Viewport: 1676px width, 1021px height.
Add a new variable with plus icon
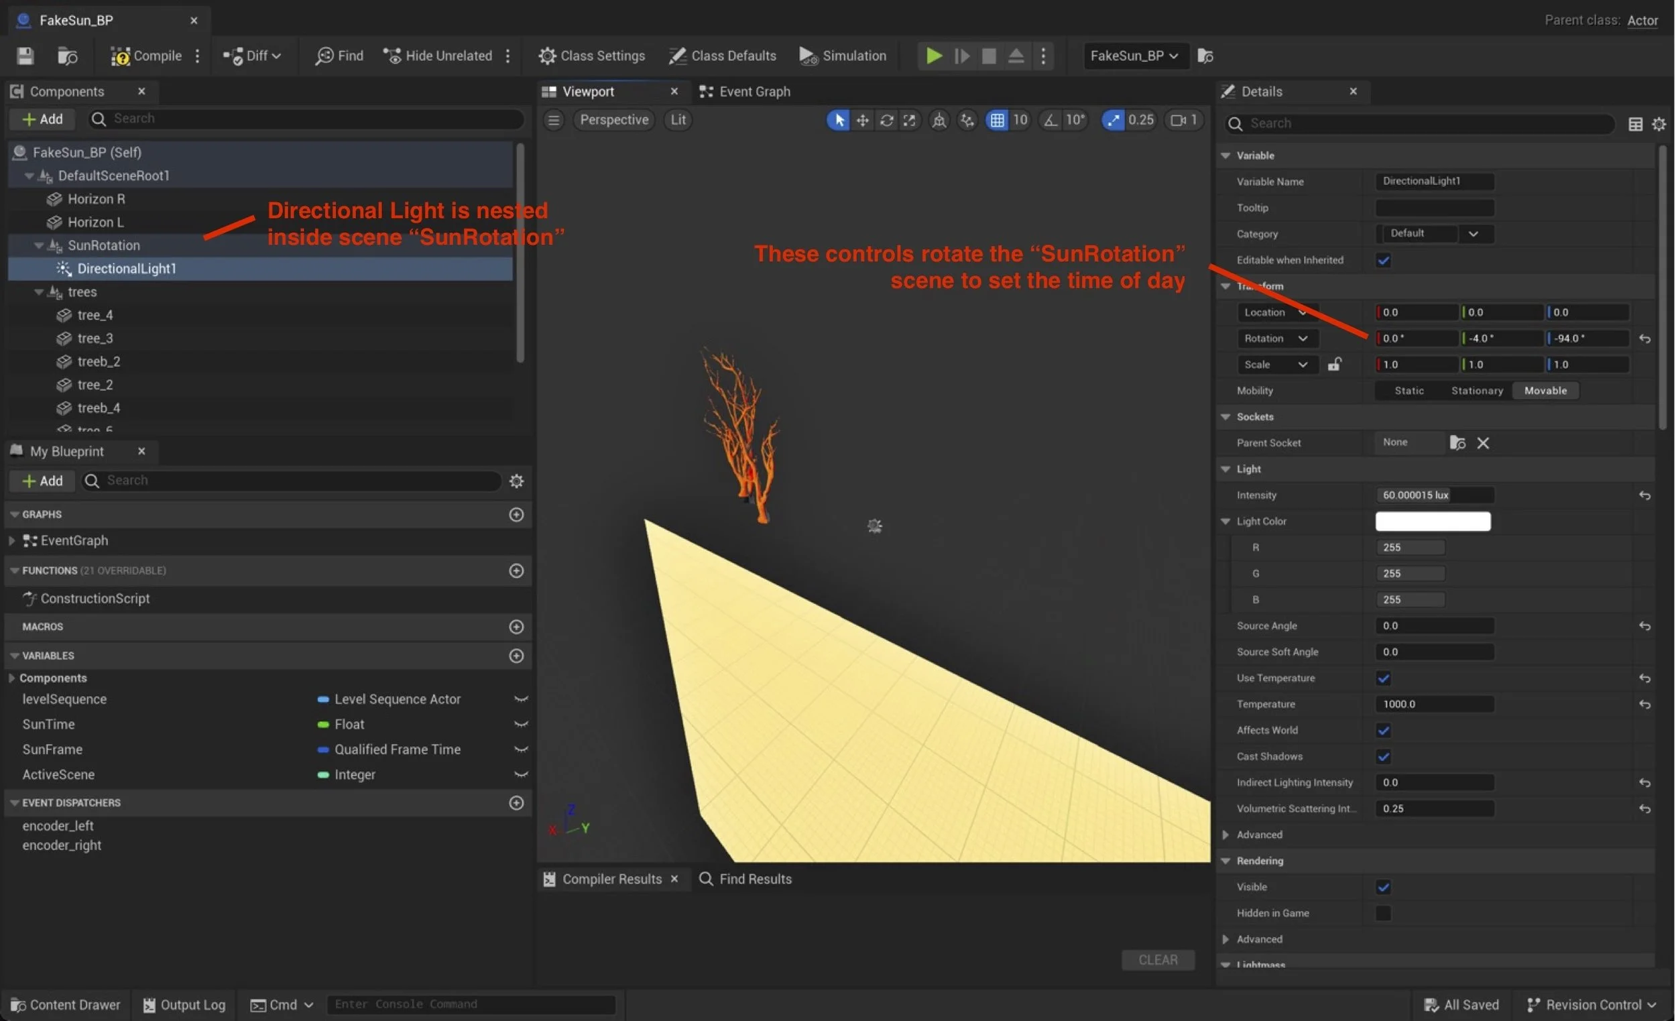[x=516, y=656]
